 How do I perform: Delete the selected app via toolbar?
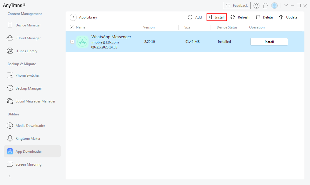(264, 17)
